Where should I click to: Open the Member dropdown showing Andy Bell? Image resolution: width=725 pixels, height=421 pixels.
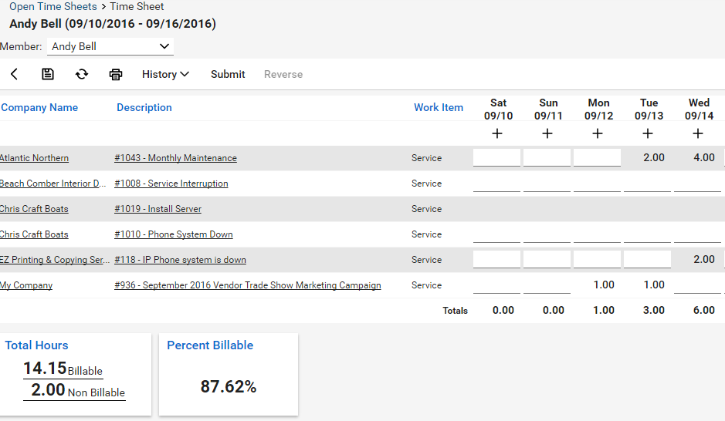point(110,47)
